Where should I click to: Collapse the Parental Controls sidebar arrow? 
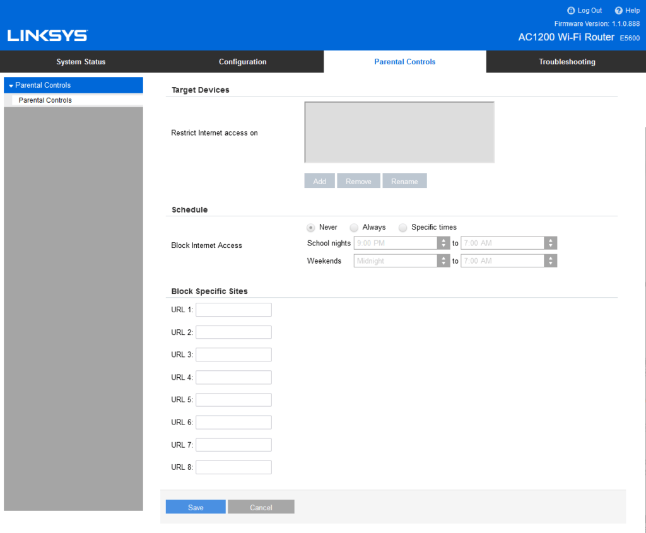11,86
